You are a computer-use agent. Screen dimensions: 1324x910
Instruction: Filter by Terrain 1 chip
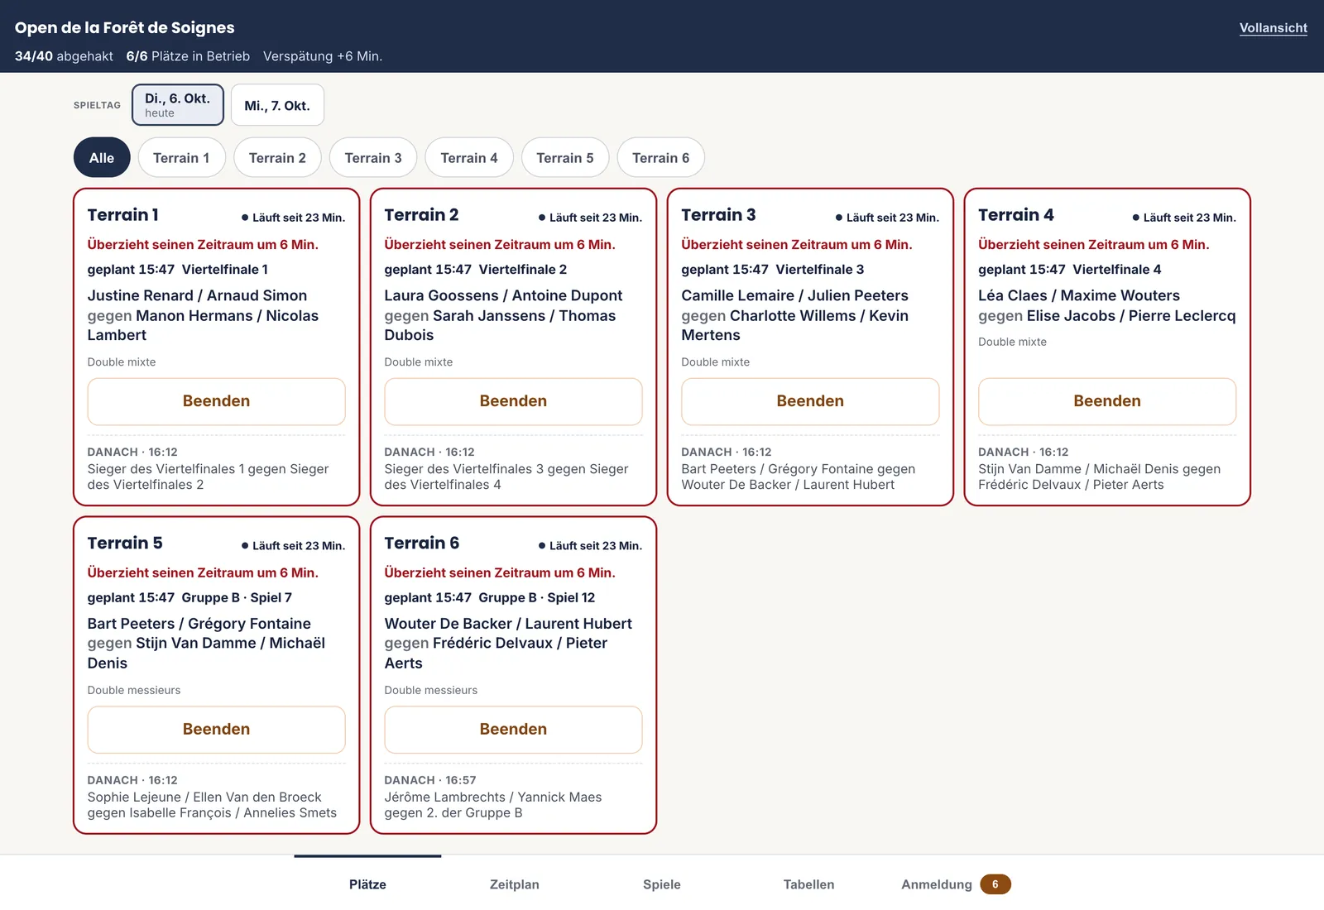(181, 157)
